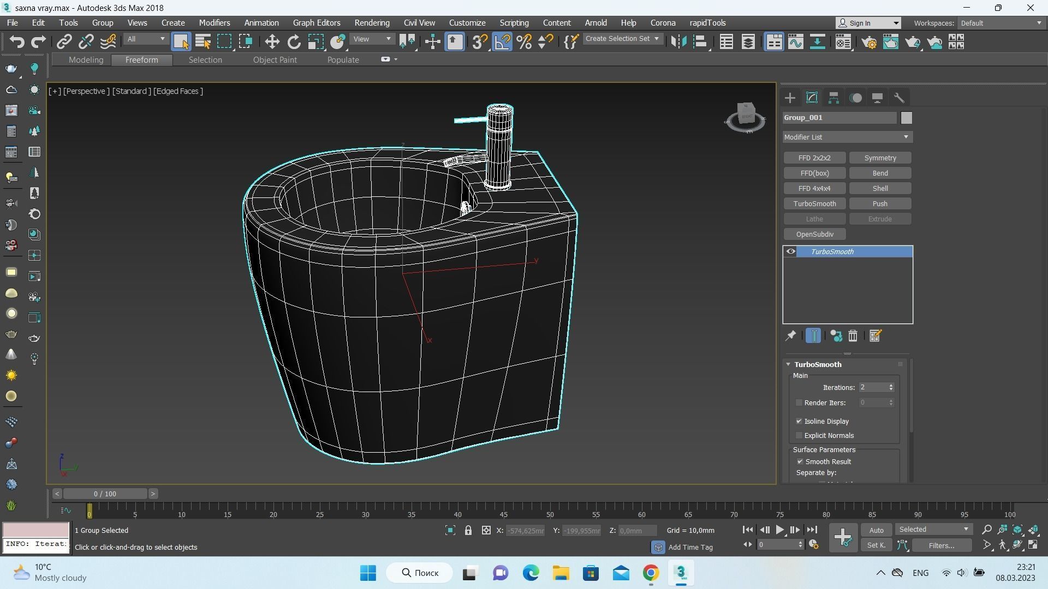This screenshot has width=1048, height=589.
Task: Open the Hierarchy command panel tab
Action: point(833,98)
